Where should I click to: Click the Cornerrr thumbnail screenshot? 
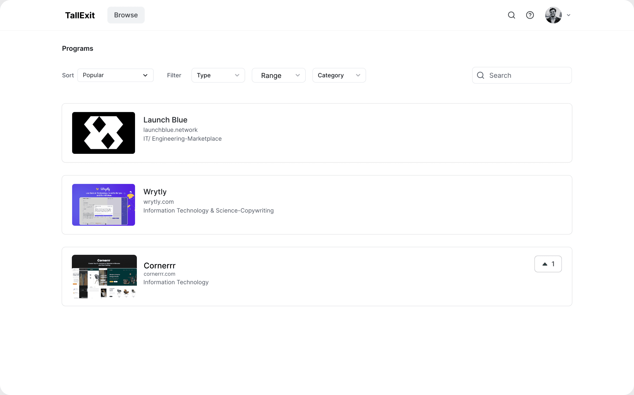pos(104,277)
